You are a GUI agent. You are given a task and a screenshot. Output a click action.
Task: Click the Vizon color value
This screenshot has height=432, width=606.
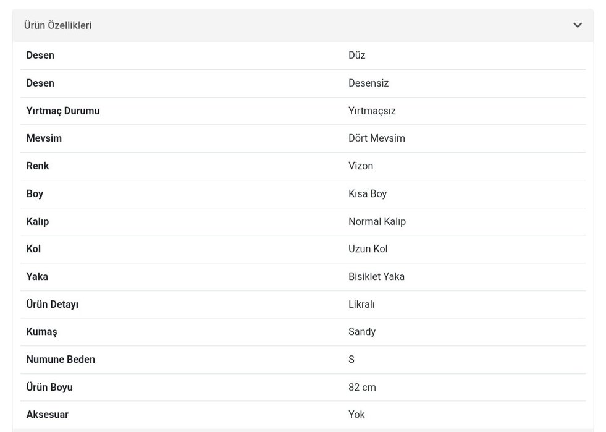pyautogui.click(x=361, y=166)
